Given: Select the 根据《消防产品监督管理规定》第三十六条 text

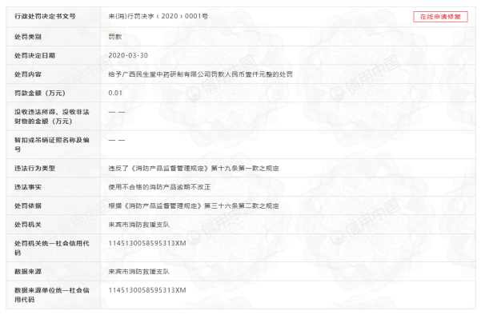Looking at the screenshot, I should [x=194, y=205].
